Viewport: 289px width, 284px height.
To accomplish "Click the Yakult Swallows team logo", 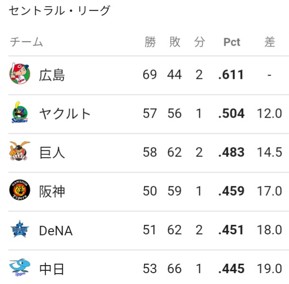I will [20, 112].
